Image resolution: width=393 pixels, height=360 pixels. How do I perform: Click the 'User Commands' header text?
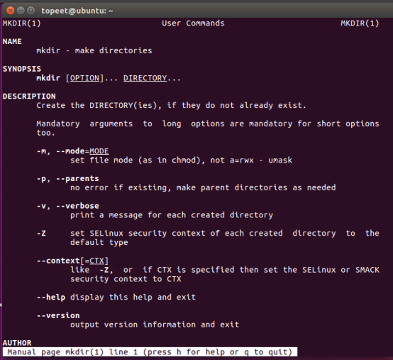coord(193,23)
